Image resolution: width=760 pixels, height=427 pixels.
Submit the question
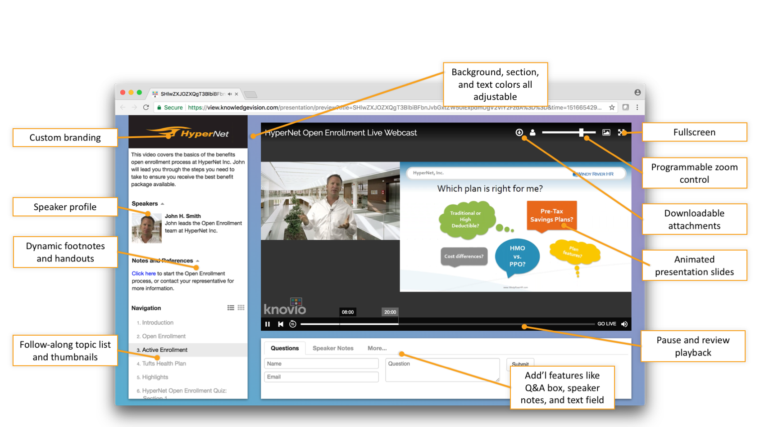[x=520, y=364]
